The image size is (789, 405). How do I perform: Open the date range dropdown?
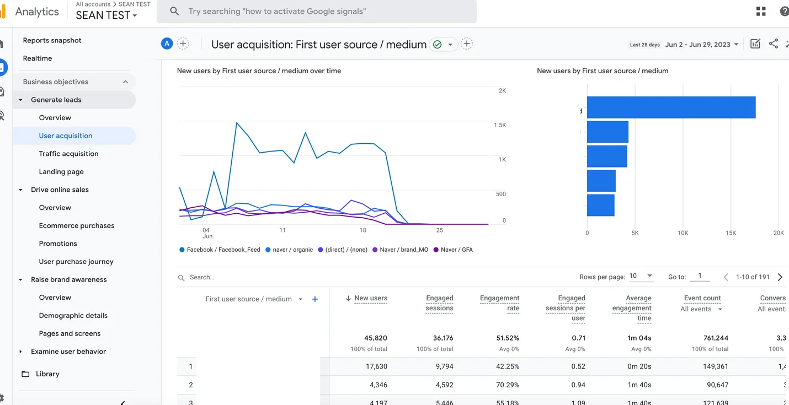click(702, 45)
